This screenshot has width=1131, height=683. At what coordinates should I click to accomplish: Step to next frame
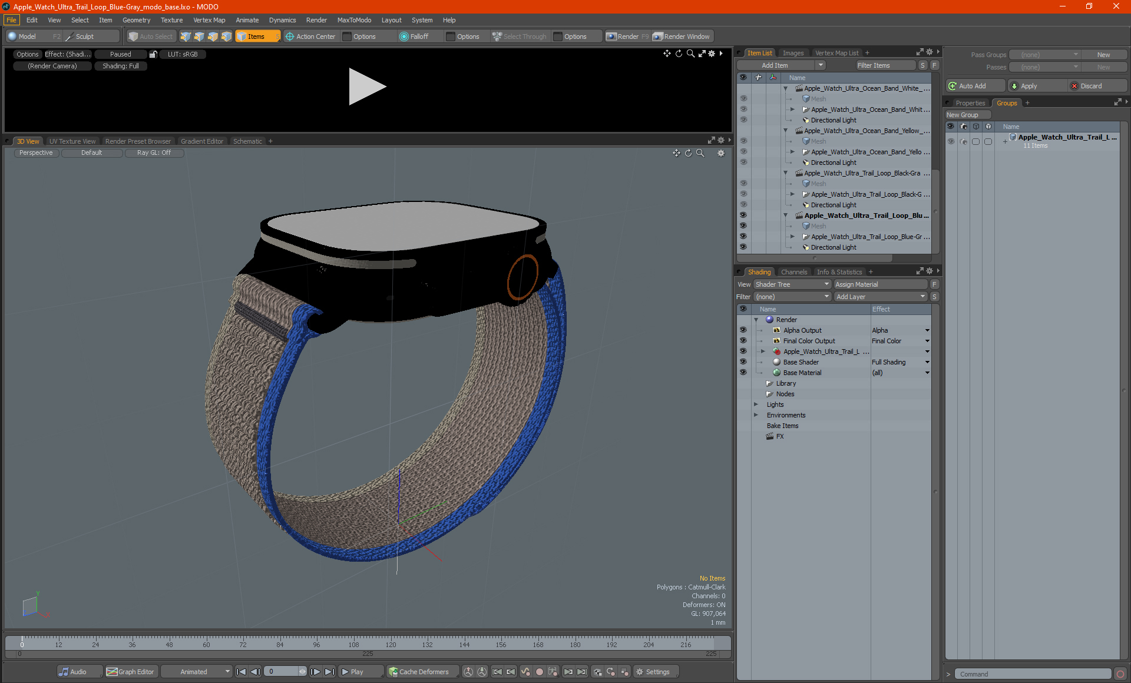[316, 672]
